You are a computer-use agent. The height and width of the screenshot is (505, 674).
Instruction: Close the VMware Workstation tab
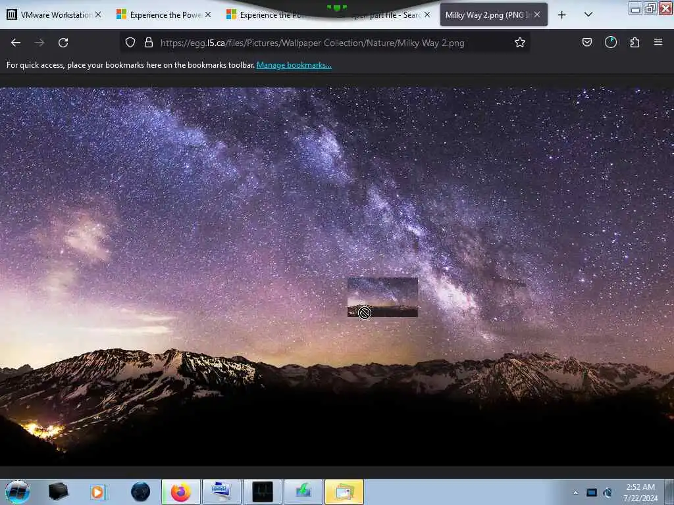pos(99,14)
